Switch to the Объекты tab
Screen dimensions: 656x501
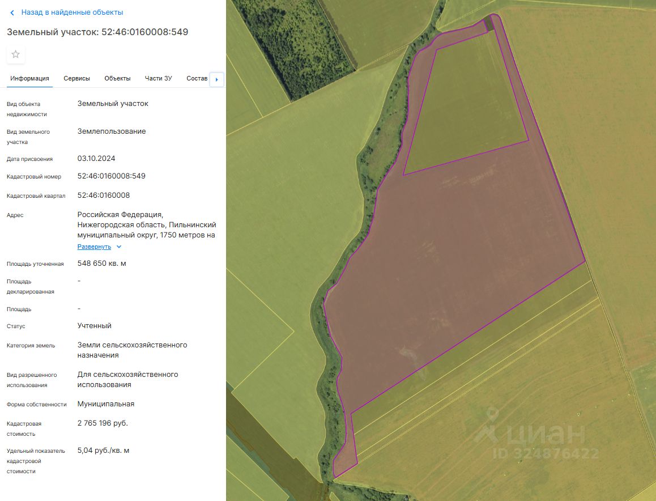tap(118, 78)
